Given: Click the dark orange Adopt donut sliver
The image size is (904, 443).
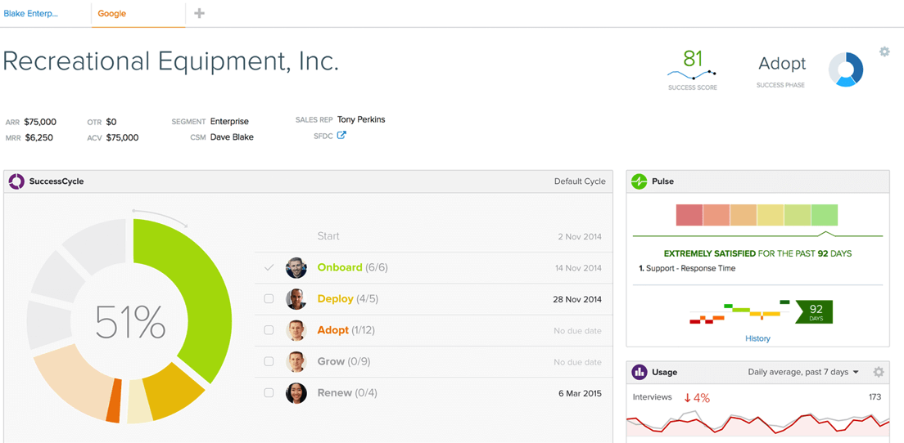Looking at the screenshot, I should pyautogui.click(x=114, y=400).
